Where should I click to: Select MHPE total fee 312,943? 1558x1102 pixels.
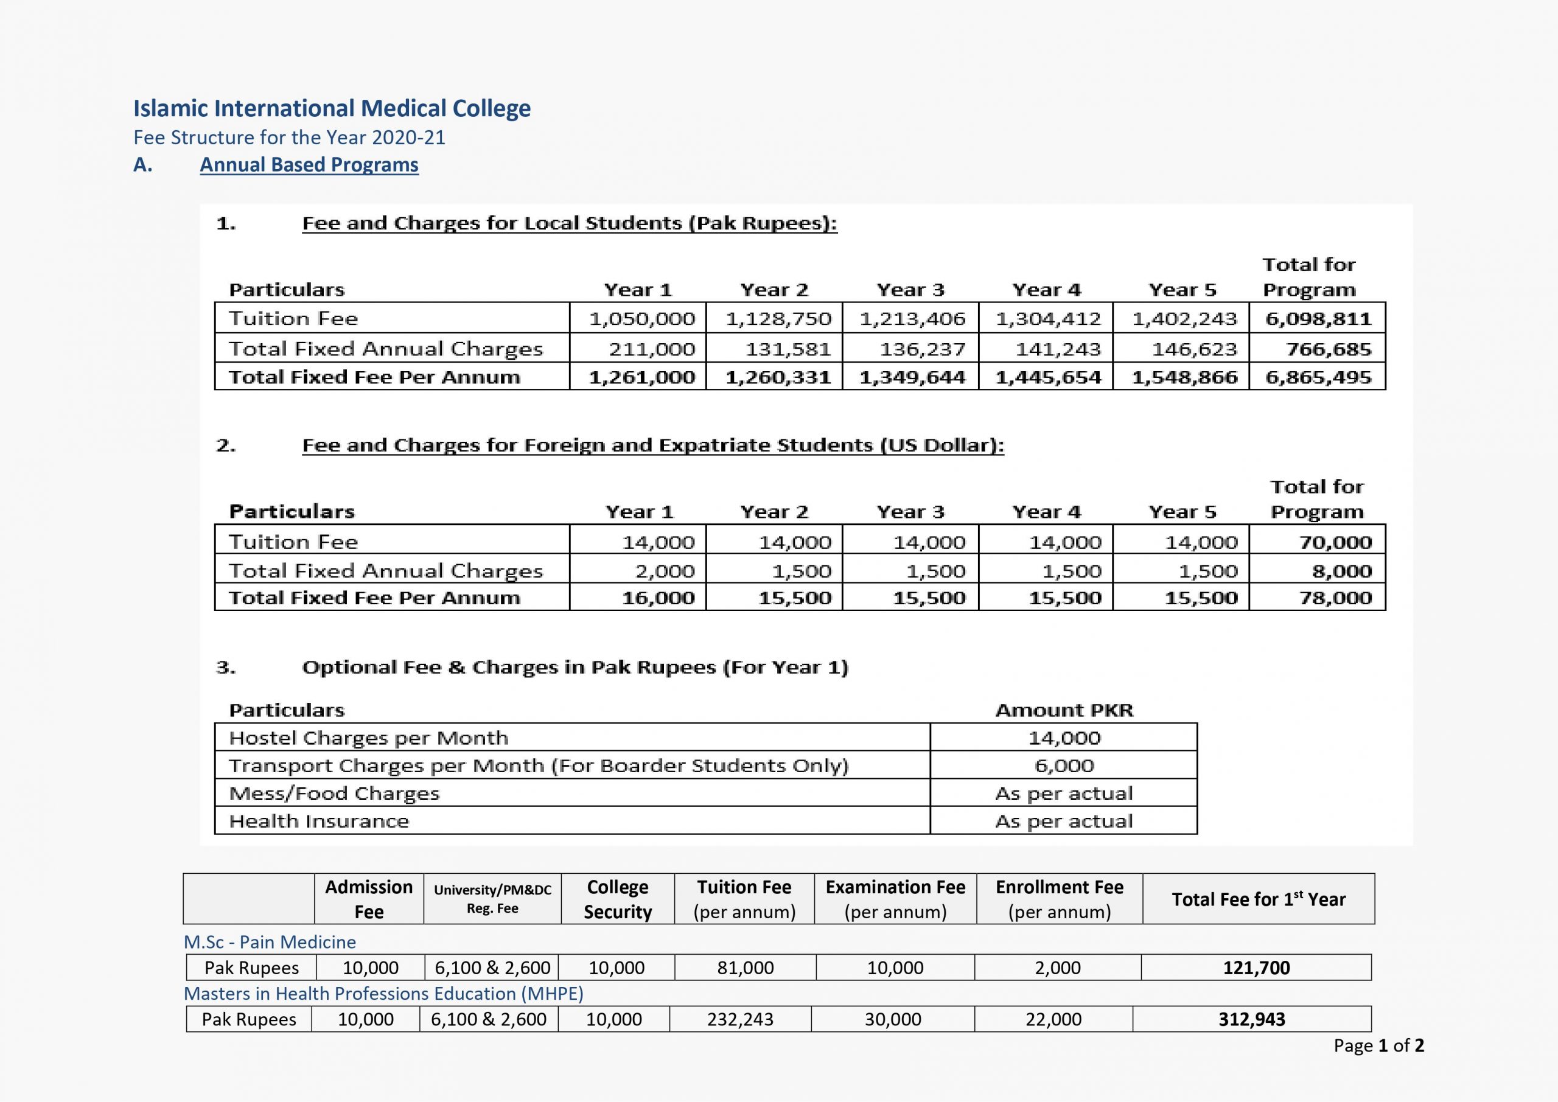pos(1252,1019)
